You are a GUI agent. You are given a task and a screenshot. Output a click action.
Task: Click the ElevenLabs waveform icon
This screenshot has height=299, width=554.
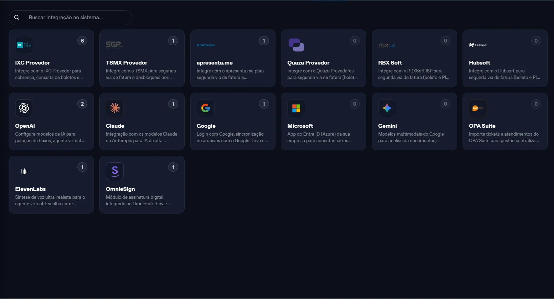pos(24,171)
